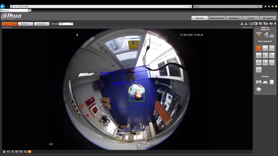Select VR cylinder mode
This screenshot has height=156, width=278.
coord(271,82)
